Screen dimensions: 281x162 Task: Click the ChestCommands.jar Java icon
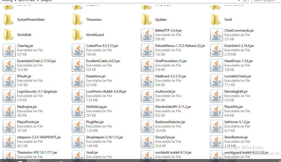[x=217, y=35]
